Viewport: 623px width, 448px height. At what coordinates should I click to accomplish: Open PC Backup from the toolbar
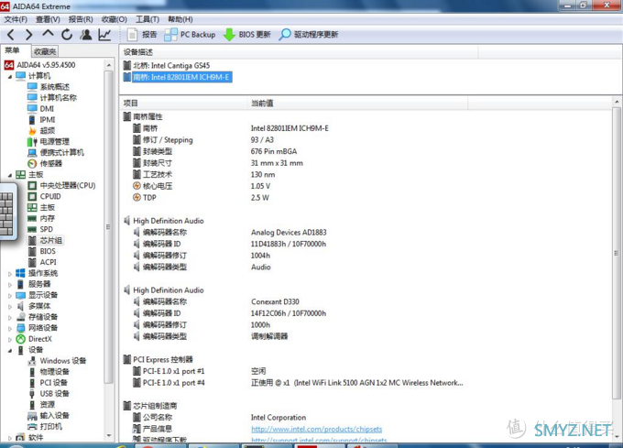click(x=190, y=35)
